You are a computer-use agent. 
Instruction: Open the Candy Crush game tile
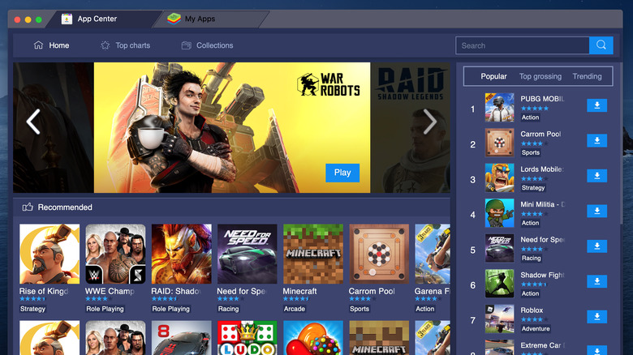[x=313, y=338]
